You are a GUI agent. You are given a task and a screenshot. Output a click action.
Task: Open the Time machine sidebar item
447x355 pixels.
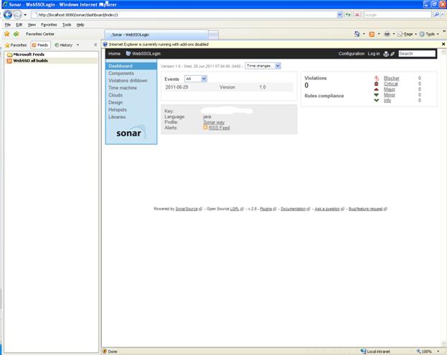pyautogui.click(x=123, y=88)
